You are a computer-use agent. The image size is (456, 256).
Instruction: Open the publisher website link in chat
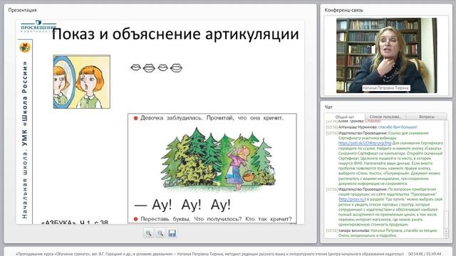tap(352, 199)
